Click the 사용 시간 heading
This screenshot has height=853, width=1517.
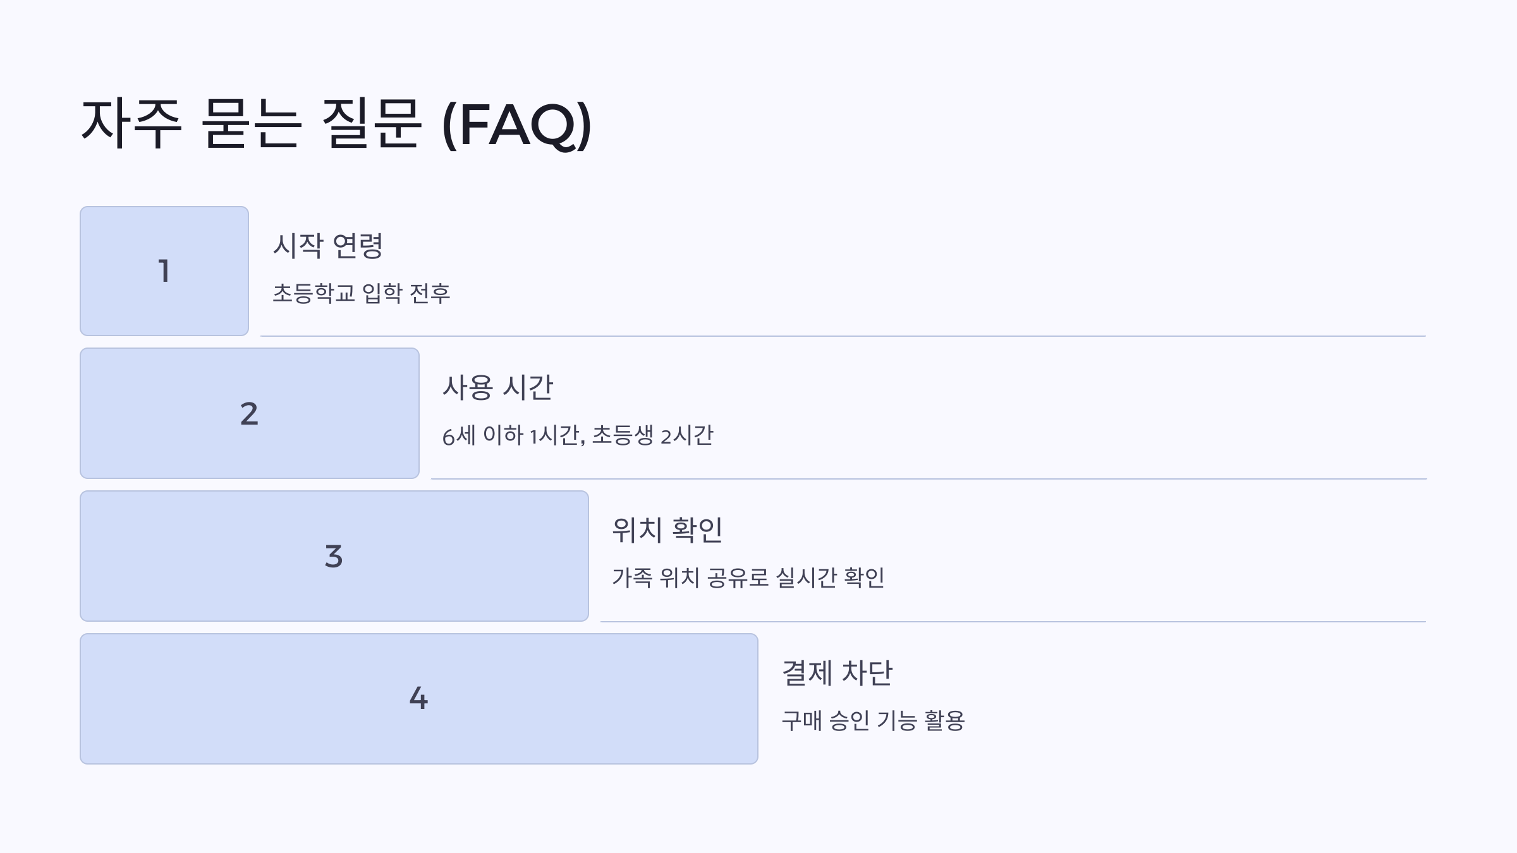pyautogui.click(x=497, y=387)
